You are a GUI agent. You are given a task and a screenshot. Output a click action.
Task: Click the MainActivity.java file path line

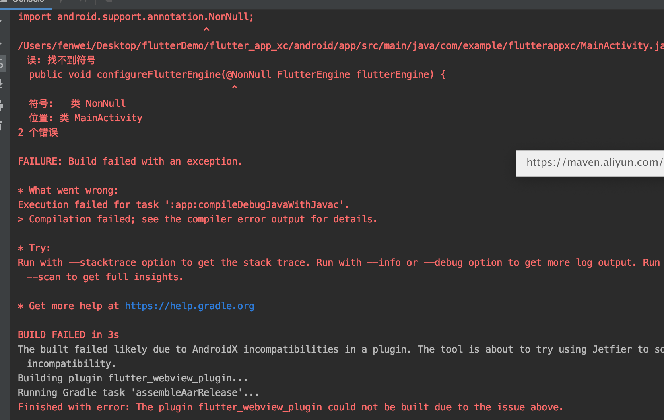[341, 46]
